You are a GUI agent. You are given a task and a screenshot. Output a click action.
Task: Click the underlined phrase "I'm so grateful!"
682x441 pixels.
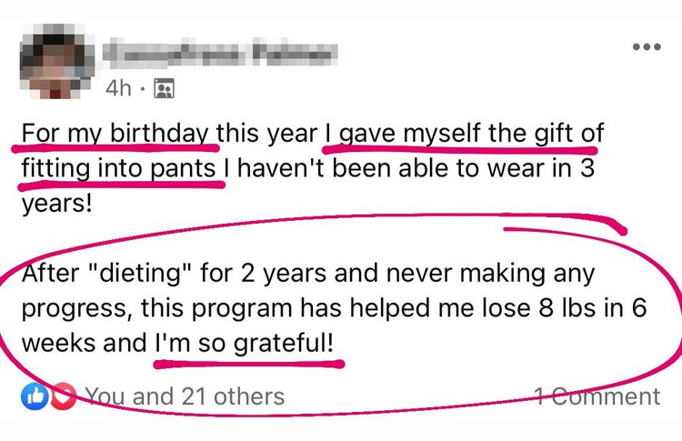tap(247, 346)
